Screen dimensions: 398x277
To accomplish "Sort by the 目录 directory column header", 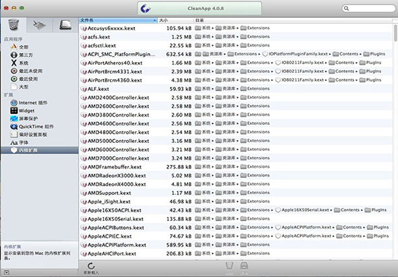I will 293,20.
